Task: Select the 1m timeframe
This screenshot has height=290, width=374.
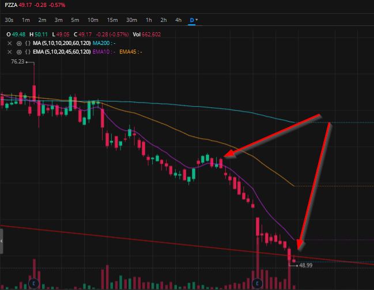Action: [x=26, y=20]
